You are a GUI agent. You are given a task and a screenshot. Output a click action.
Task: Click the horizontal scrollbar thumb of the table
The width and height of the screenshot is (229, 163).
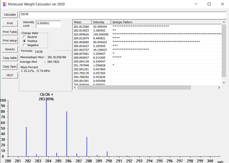[134, 87]
